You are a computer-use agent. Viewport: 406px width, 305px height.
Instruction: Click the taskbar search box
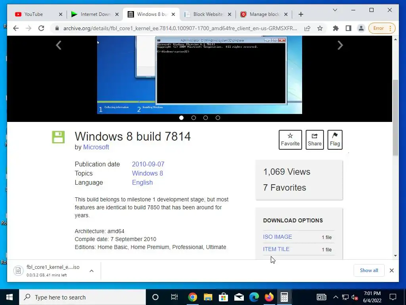tap(82, 297)
